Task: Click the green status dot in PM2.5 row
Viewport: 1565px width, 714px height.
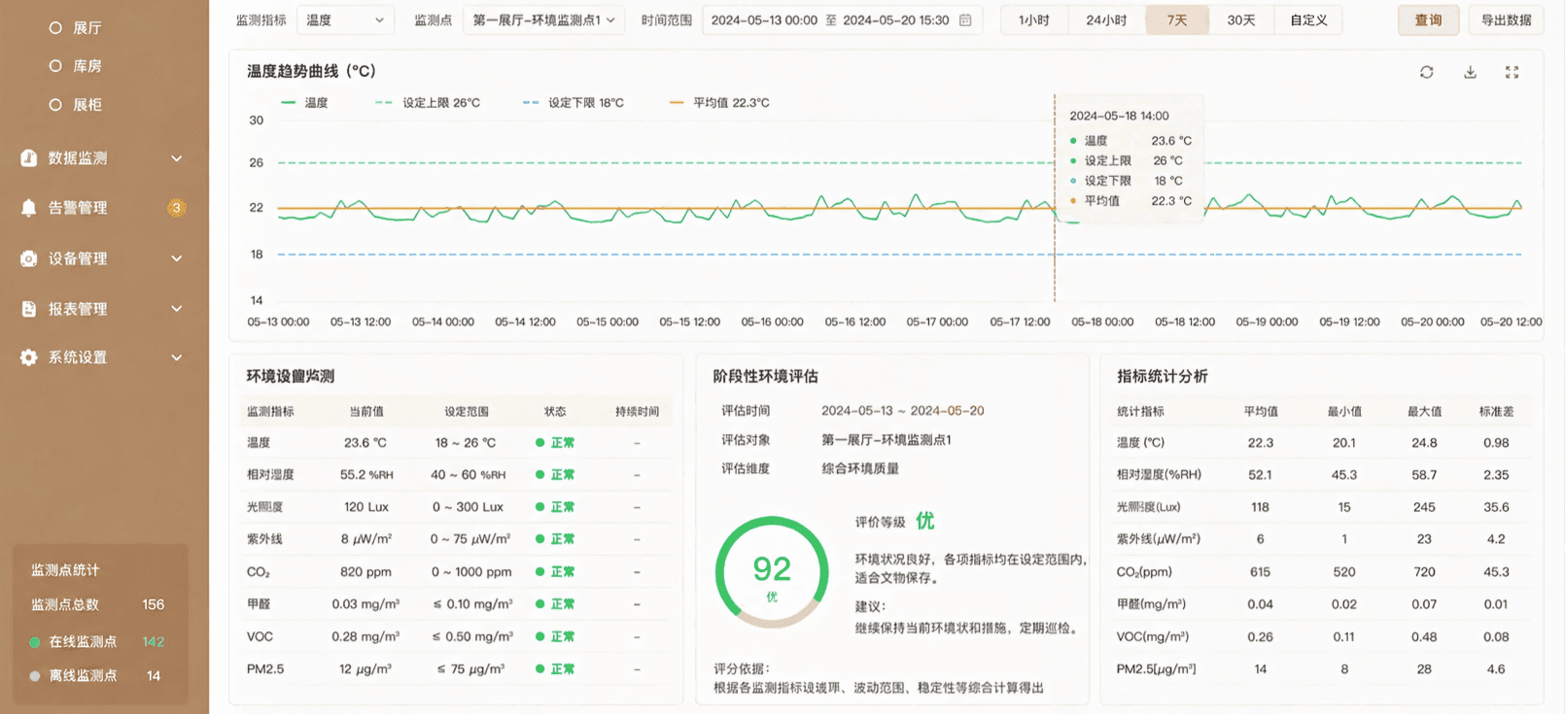Action: [x=539, y=669]
